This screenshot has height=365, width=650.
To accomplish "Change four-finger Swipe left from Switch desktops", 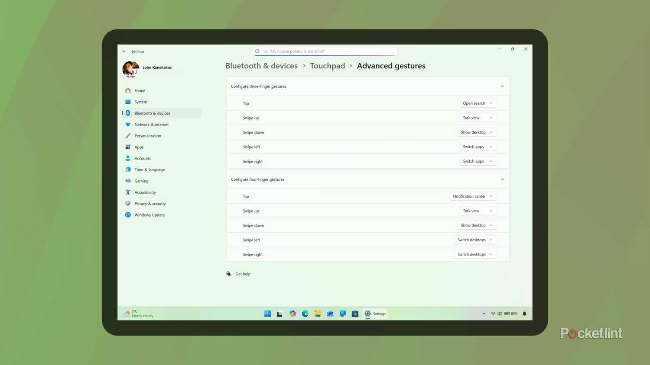I will tap(474, 240).
